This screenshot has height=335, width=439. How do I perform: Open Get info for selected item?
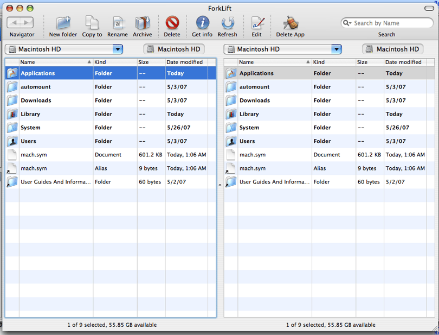[x=202, y=23]
